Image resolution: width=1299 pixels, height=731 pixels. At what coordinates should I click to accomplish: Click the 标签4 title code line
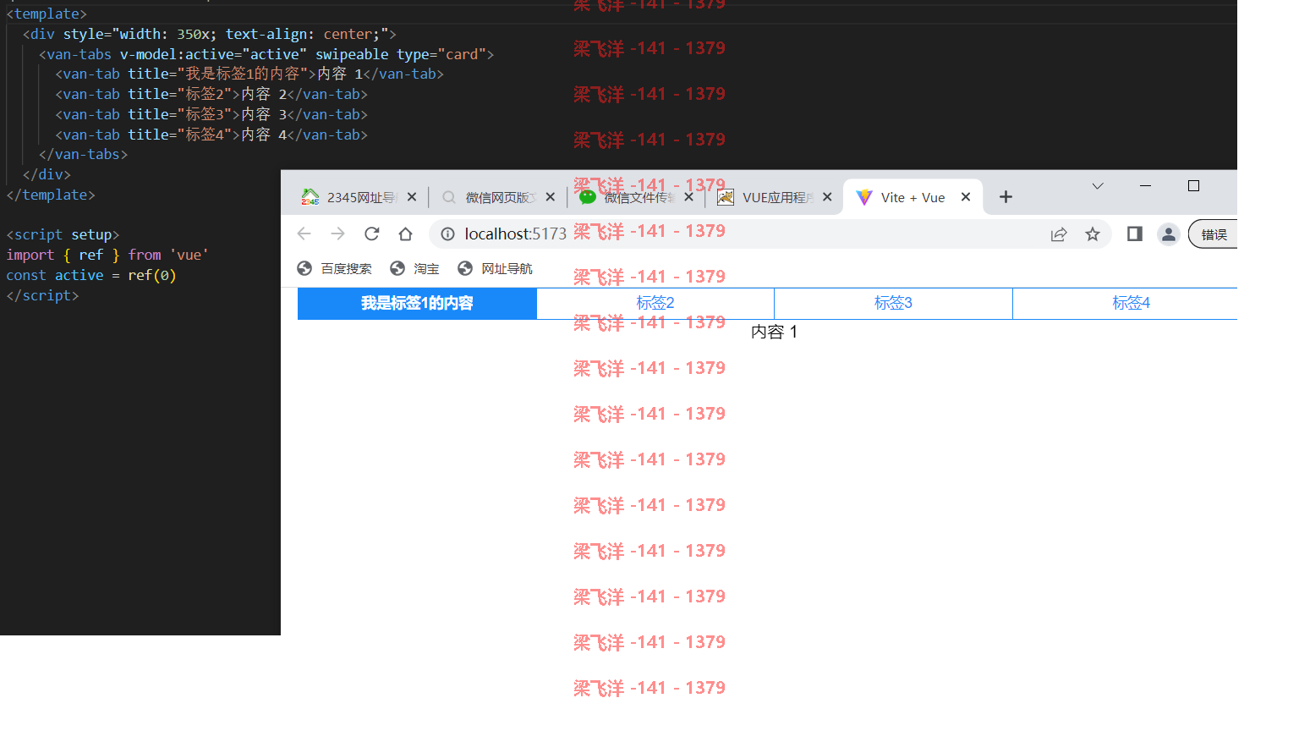click(211, 135)
